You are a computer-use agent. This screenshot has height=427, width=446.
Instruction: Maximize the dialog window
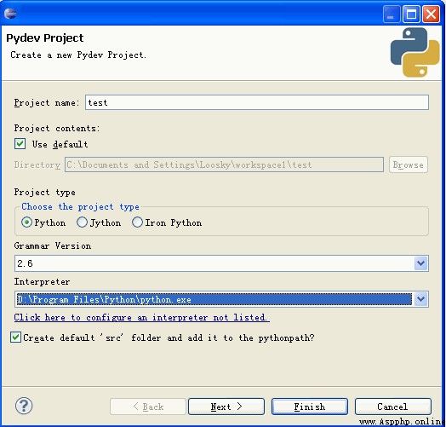pyautogui.click(x=411, y=14)
